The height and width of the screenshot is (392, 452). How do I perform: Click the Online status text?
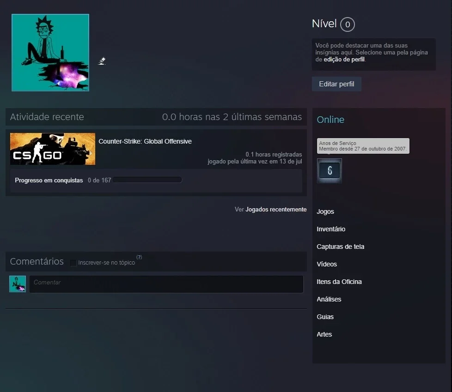(330, 120)
